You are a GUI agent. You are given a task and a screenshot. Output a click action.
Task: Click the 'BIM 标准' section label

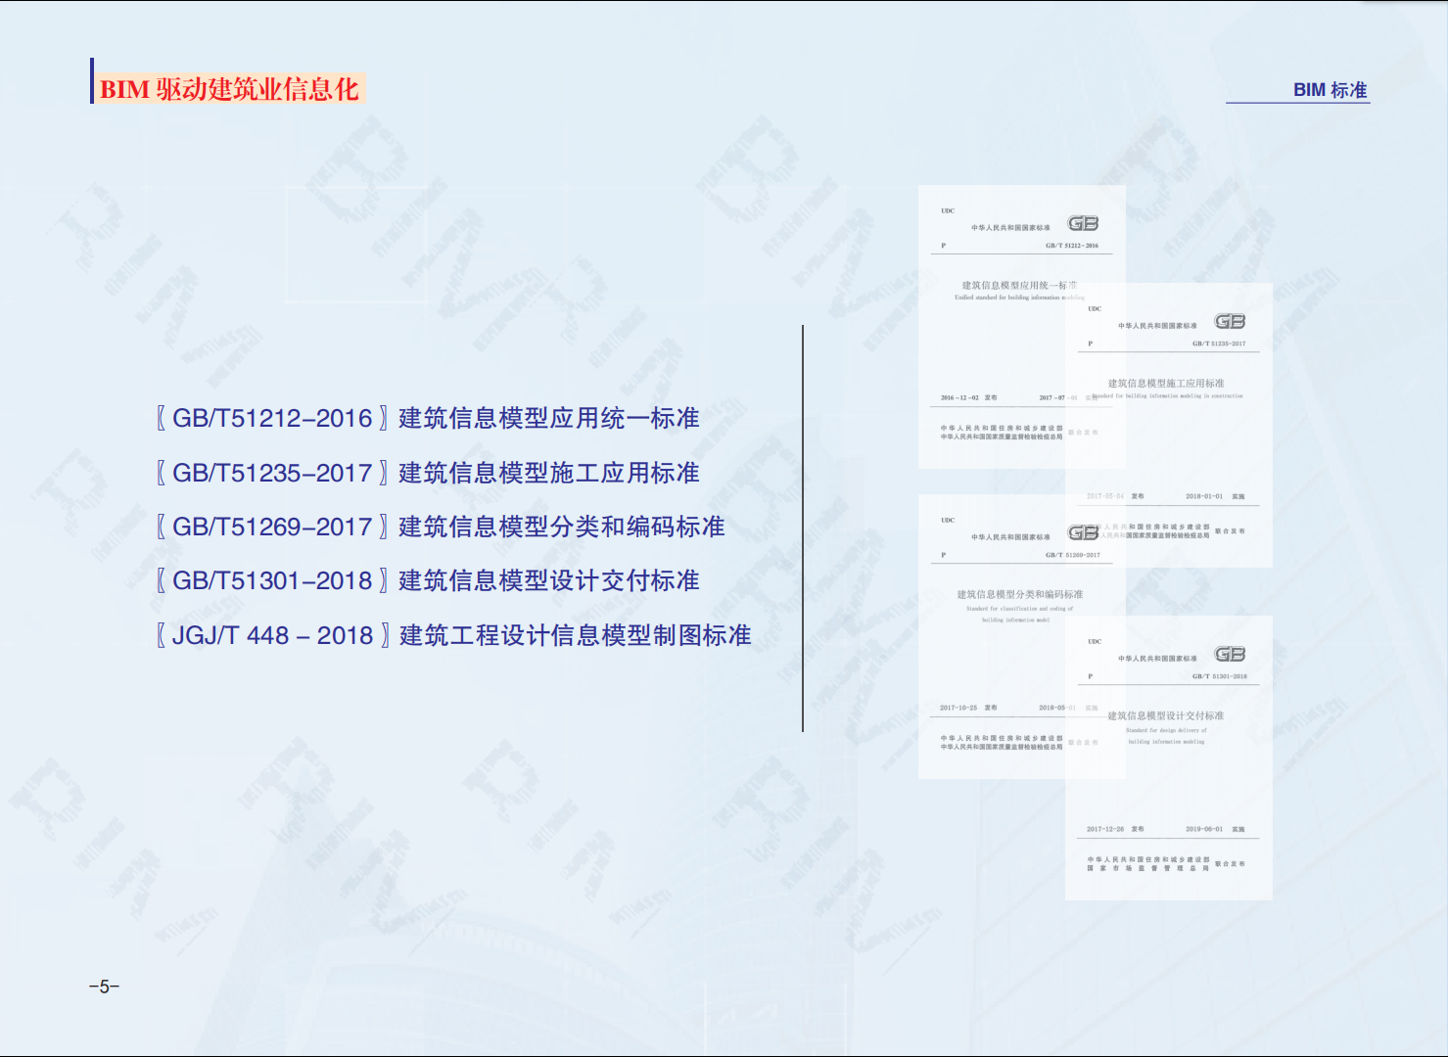pyautogui.click(x=1330, y=90)
